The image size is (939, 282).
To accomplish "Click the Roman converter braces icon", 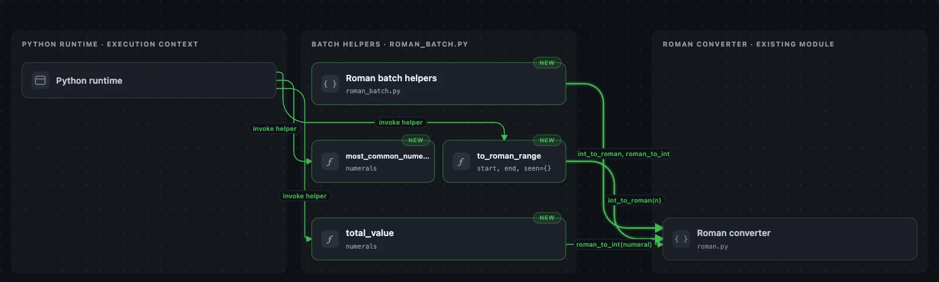I will (681, 239).
